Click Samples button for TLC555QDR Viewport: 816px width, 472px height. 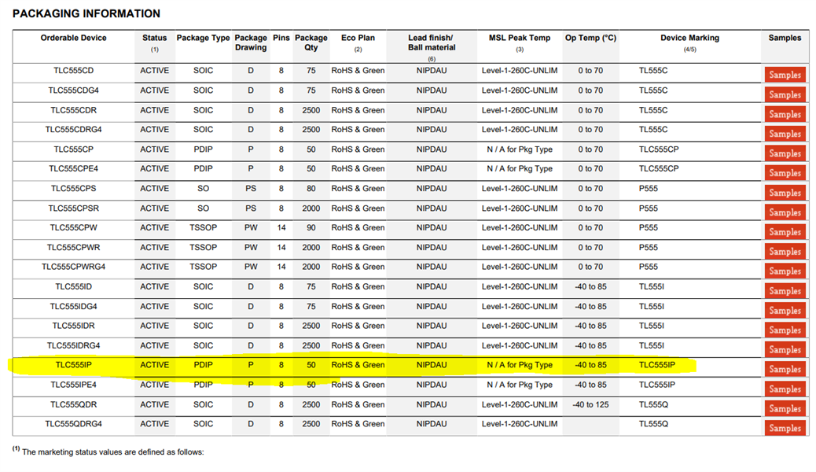(x=785, y=408)
